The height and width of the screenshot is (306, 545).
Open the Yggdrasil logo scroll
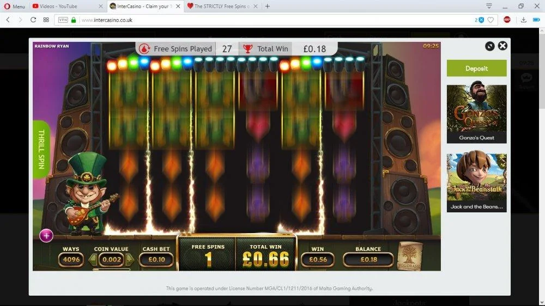(409, 256)
